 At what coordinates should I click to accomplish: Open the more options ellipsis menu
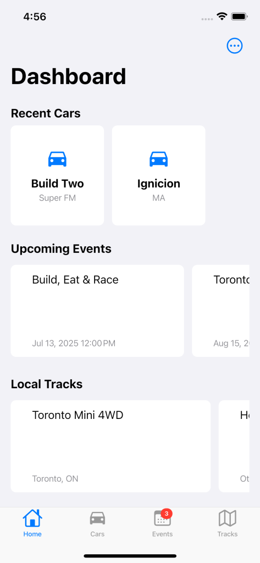click(235, 46)
